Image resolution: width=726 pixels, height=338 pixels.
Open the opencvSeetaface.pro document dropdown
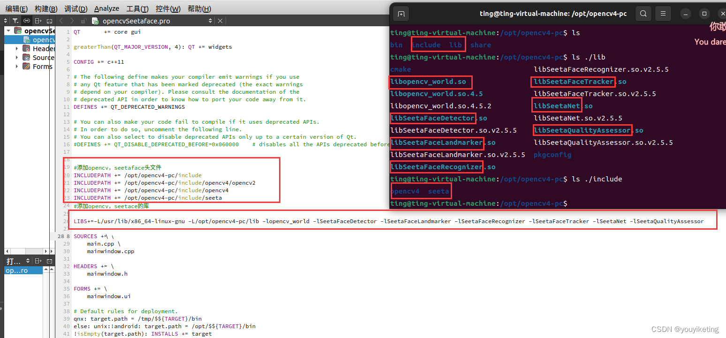click(210, 21)
